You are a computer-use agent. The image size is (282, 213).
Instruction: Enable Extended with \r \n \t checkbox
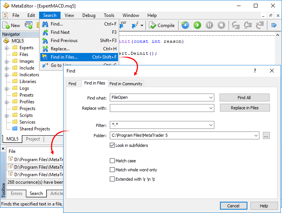click(112, 179)
